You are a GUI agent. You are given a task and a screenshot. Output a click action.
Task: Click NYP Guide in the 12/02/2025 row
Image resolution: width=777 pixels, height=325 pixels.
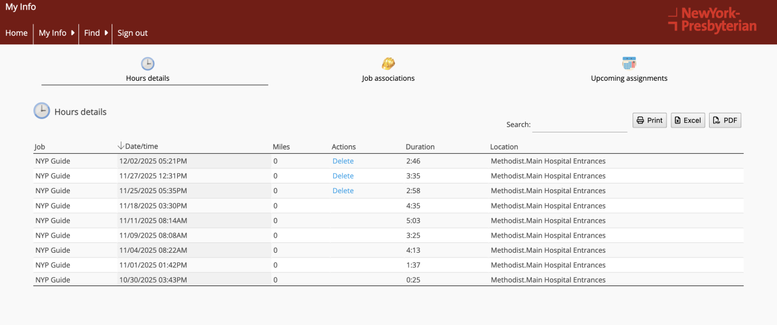tap(53, 161)
